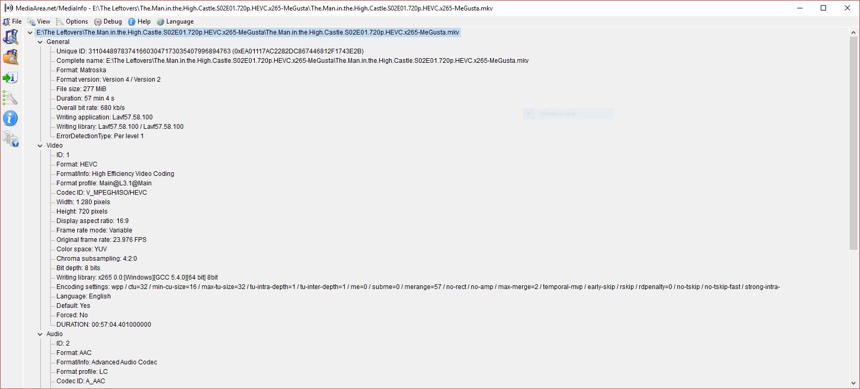Screen dimensions: 860x389
Task: Collapse the Video section
Action: pos(40,146)
